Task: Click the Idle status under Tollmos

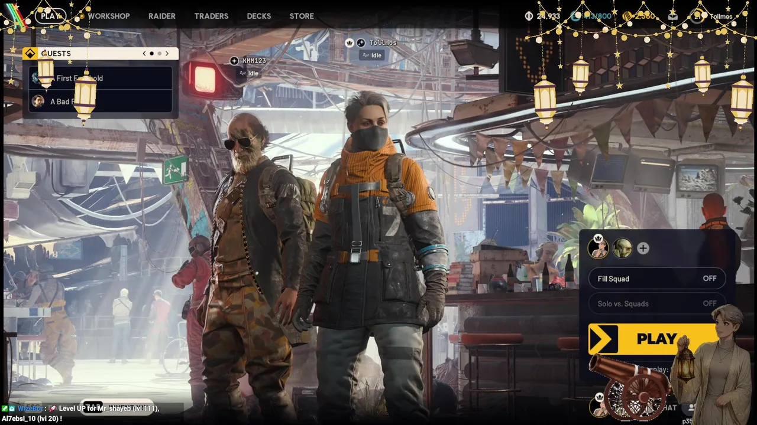Action: [x=372, y=55]
